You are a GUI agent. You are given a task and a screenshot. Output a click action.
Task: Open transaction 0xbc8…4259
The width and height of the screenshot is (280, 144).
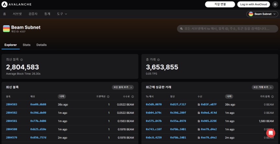pyautogui.click(x=154, y=137)
